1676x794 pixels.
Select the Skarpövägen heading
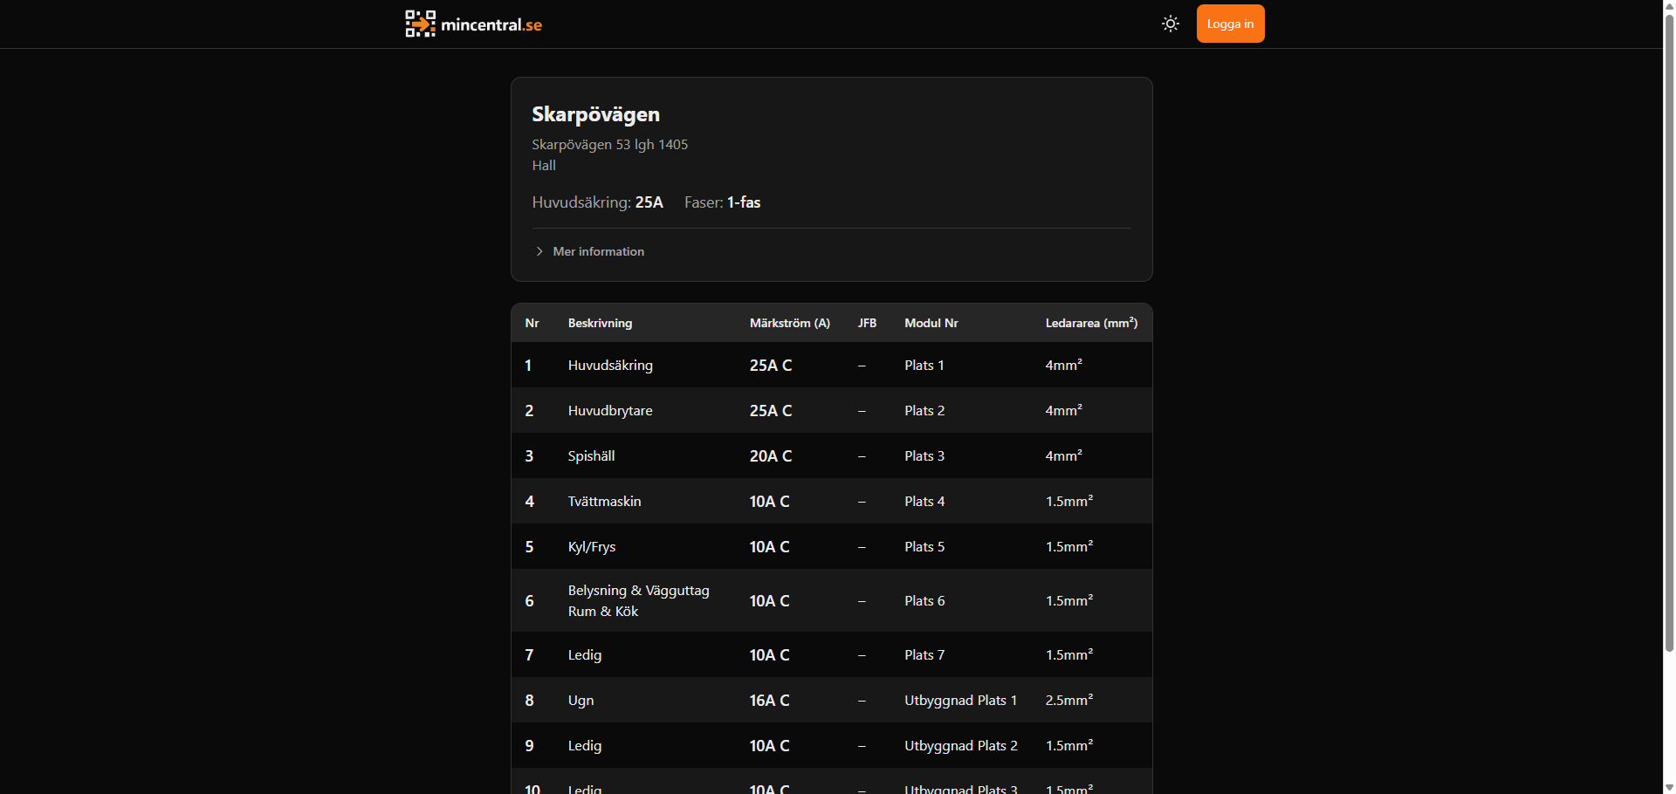pyautogui.click(x=595, y=114)
